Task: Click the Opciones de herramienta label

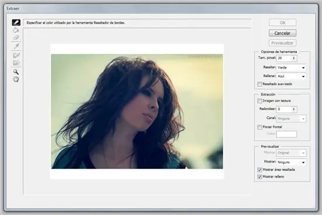Action: tap(279, 52)
